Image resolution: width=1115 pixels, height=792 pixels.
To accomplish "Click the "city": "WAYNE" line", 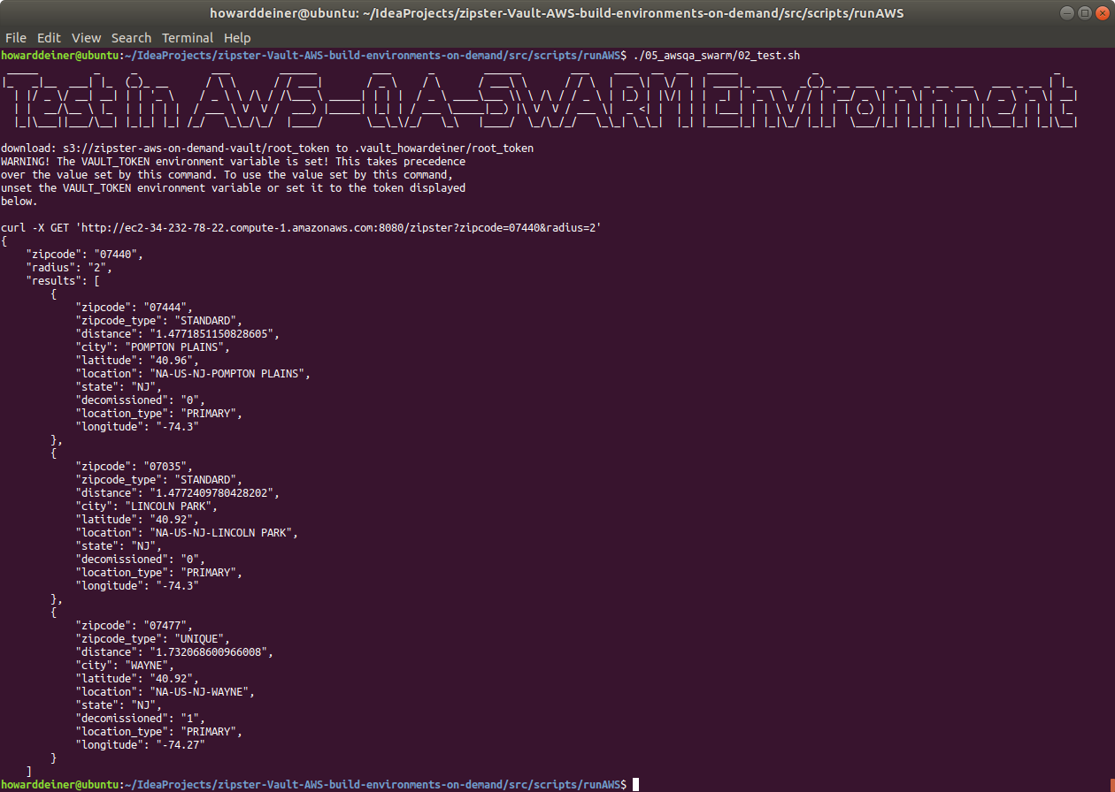I will pos(125,666).
